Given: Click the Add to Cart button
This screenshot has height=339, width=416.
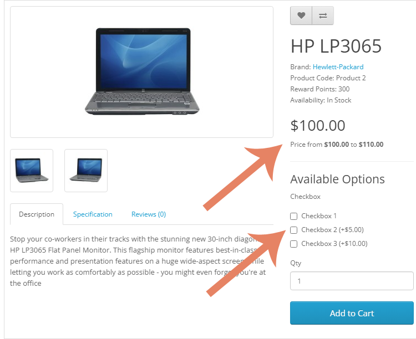Looking at the screenshot, I should [x=352, y=313].
